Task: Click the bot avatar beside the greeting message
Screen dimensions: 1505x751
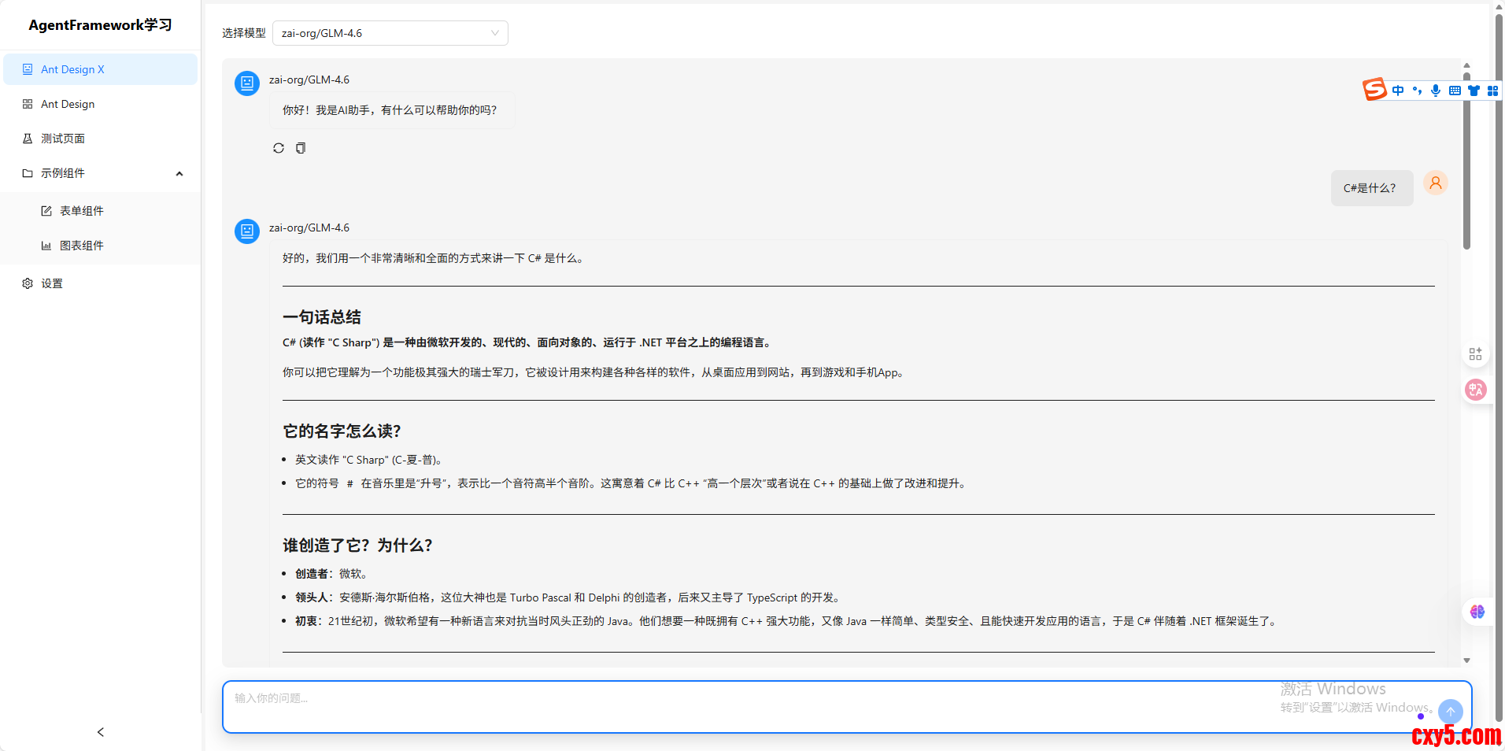Action: tap(247, 83)
